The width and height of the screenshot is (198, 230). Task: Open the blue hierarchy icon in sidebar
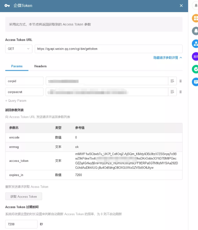(195, 44)
